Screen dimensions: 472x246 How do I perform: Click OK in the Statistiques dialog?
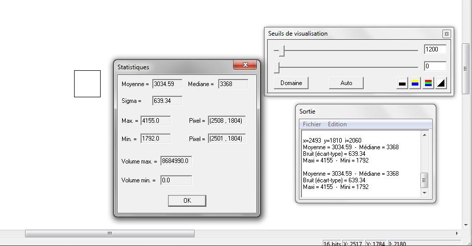click(187, 201)
